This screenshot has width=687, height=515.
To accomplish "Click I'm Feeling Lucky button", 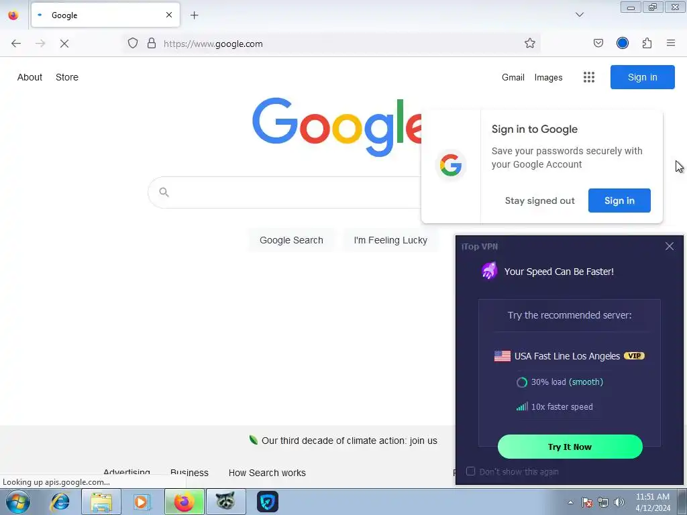I will tap(390, 240).
